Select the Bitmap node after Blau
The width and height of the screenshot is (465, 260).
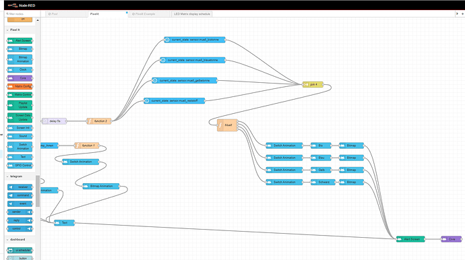point(351,158)
